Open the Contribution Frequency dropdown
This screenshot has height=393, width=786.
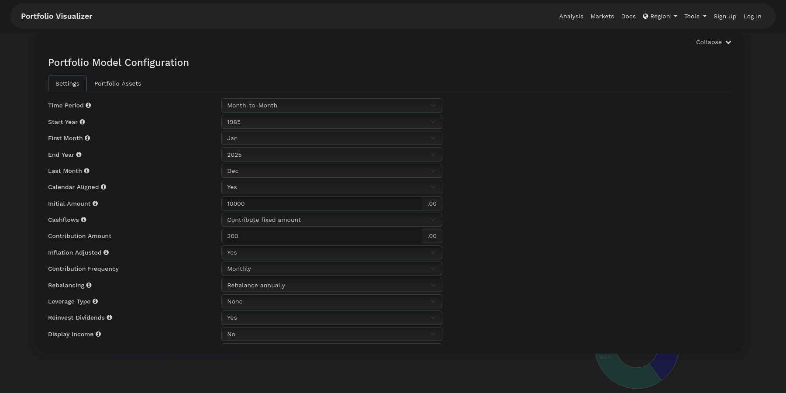pyautogui.click(x=332, y=269)
